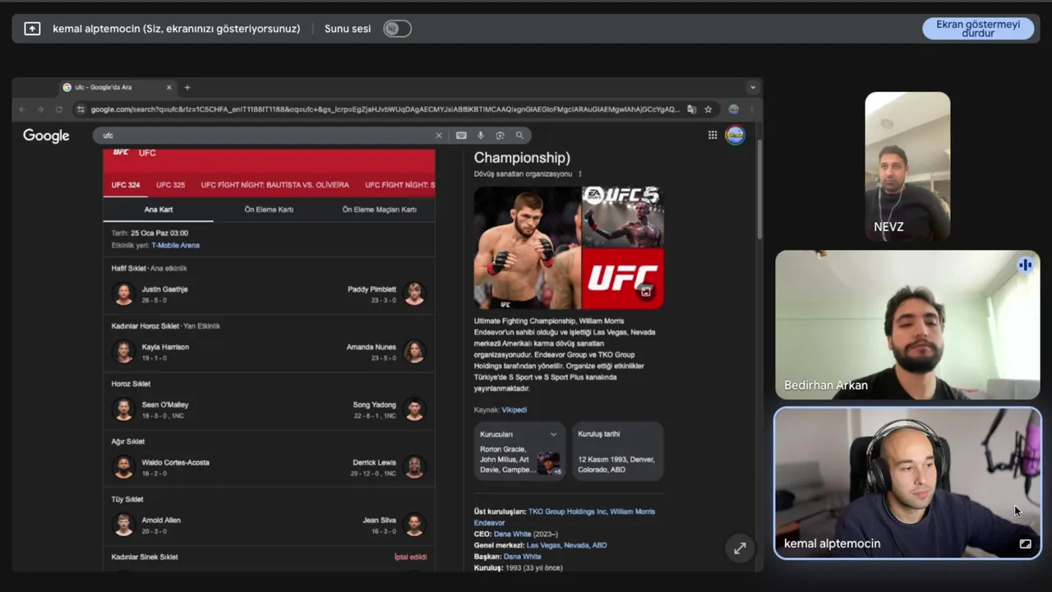Click Justin Gaethje fighter photo

tap(123, 294)
